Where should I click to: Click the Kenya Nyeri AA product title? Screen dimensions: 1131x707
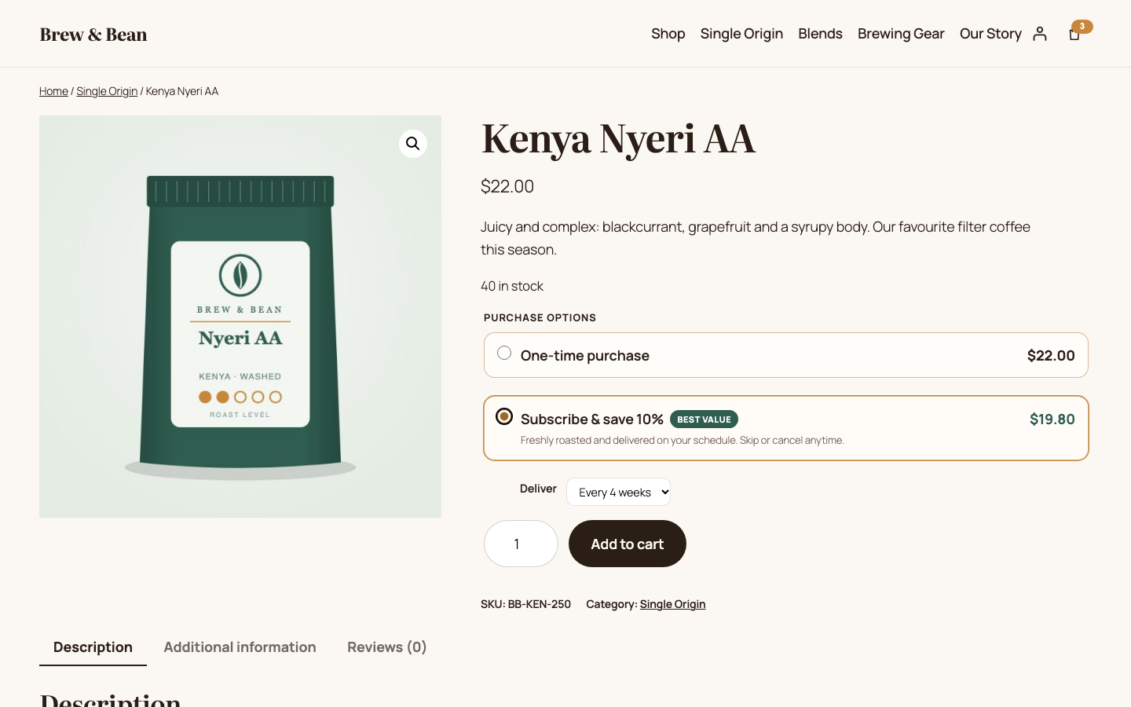[x=618, y=139]
